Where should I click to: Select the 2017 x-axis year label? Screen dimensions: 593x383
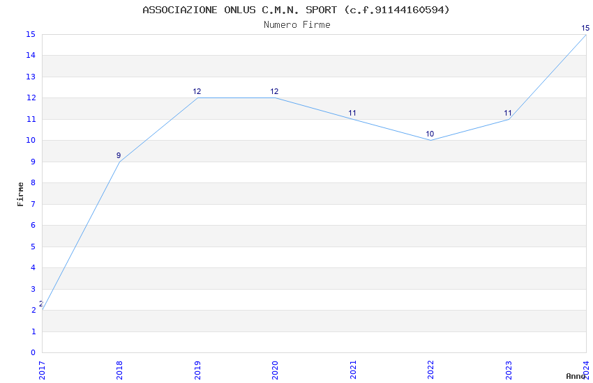point(42,370)
